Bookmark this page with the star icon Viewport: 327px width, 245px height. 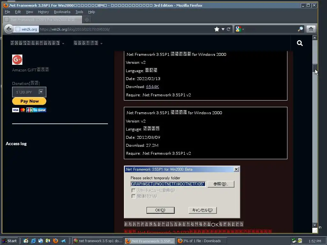click(x=217, y=29)
